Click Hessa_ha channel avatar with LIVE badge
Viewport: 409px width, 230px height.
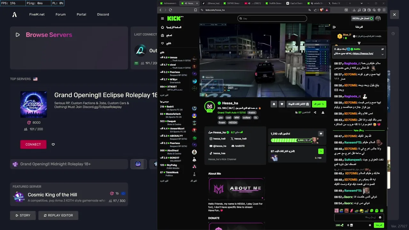click(x=210, y=106)
